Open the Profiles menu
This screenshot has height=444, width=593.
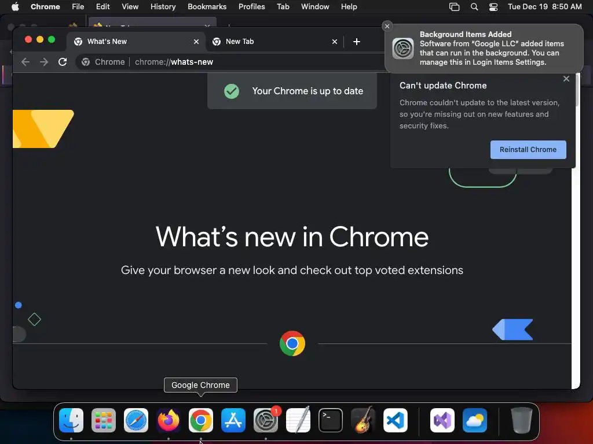(251, 7)
